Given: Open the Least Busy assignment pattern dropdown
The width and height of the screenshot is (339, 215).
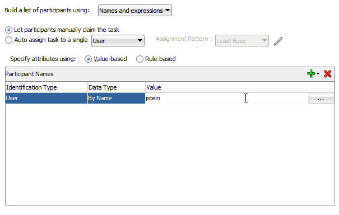Looking at the screenshot, I should 242,41.
